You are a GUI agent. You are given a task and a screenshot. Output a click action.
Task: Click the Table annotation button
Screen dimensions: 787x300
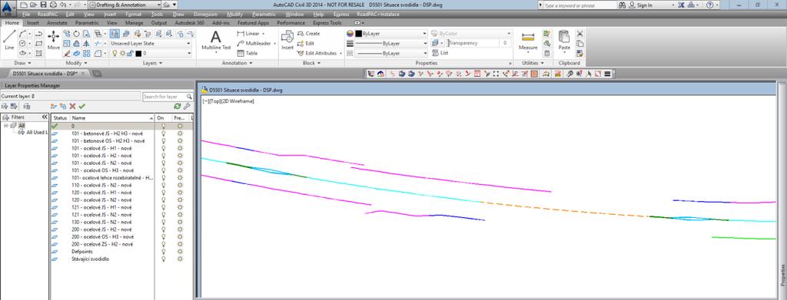(247, 53)
